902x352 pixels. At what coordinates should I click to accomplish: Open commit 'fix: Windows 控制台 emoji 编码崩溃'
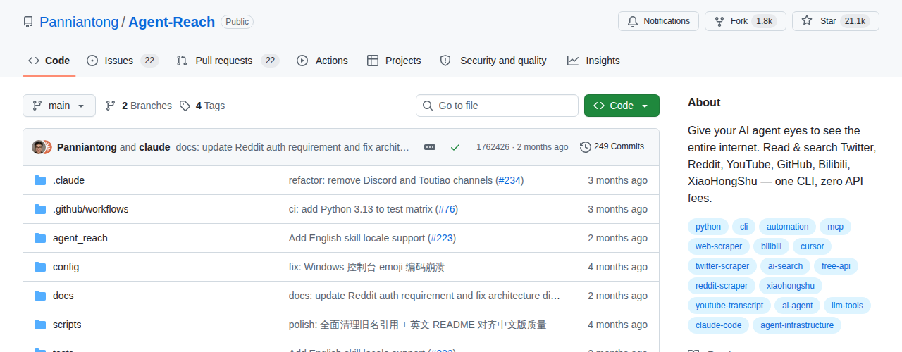click(x=366, y=267)
